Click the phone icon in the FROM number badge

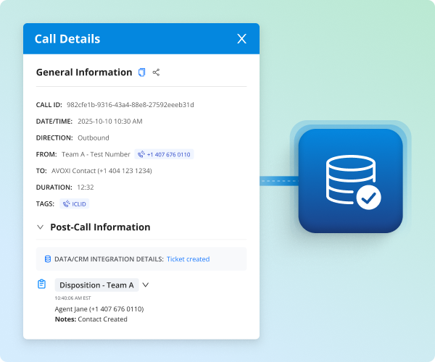141,154
